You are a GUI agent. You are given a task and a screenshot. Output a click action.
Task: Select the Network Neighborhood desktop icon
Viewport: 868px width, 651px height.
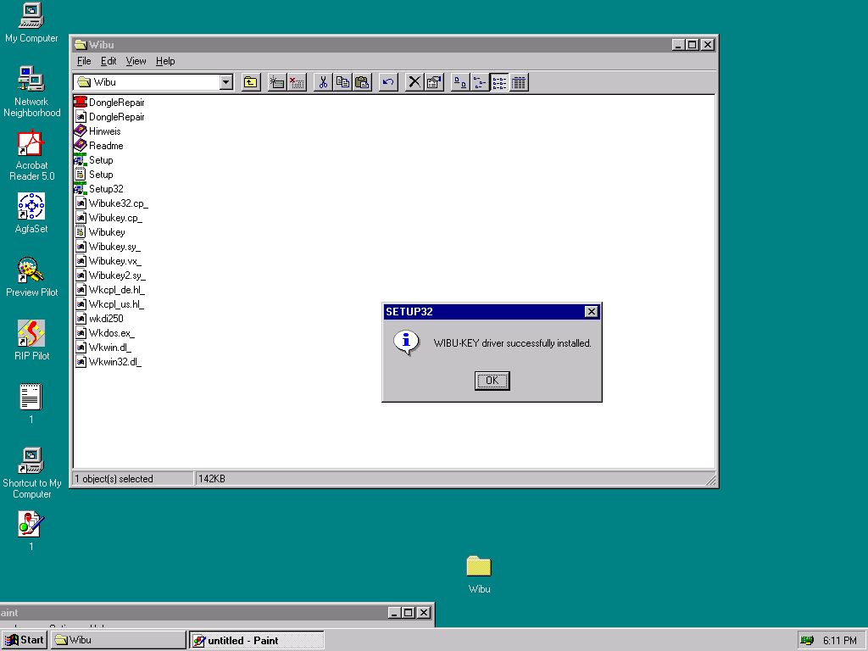pyautogui.click(x=31, y=92)
